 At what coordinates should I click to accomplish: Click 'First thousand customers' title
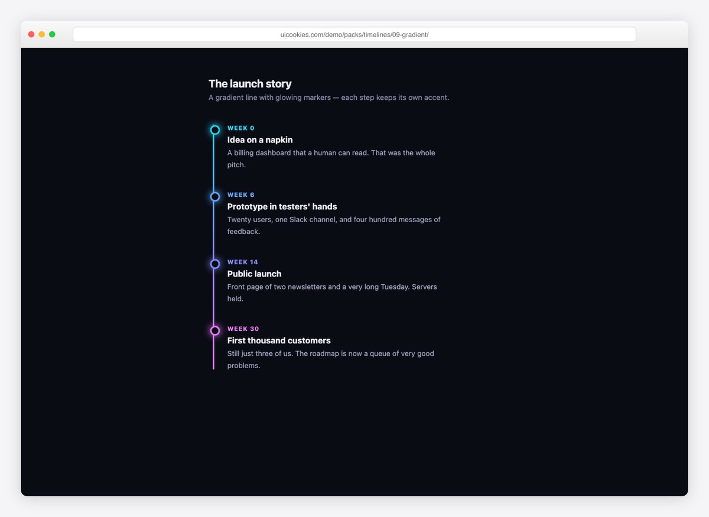279,341
